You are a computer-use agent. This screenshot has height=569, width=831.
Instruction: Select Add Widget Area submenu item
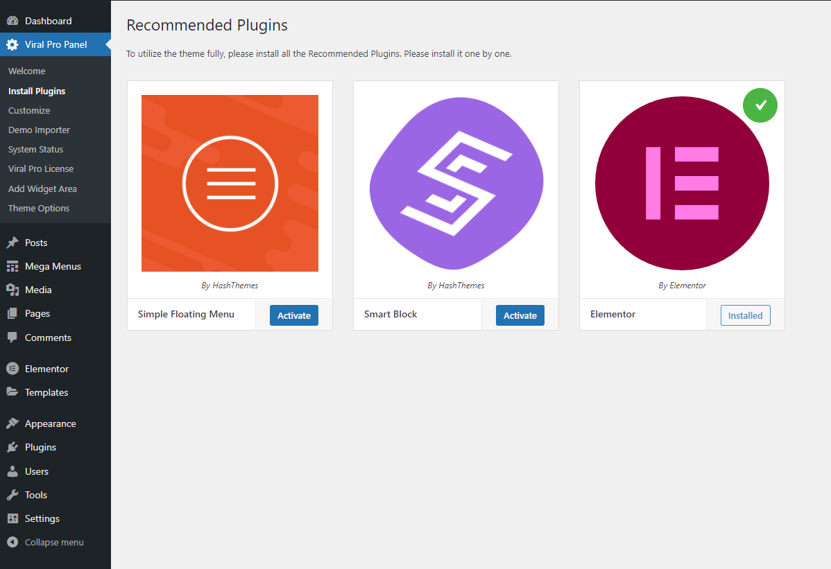(x=42, y=189)
